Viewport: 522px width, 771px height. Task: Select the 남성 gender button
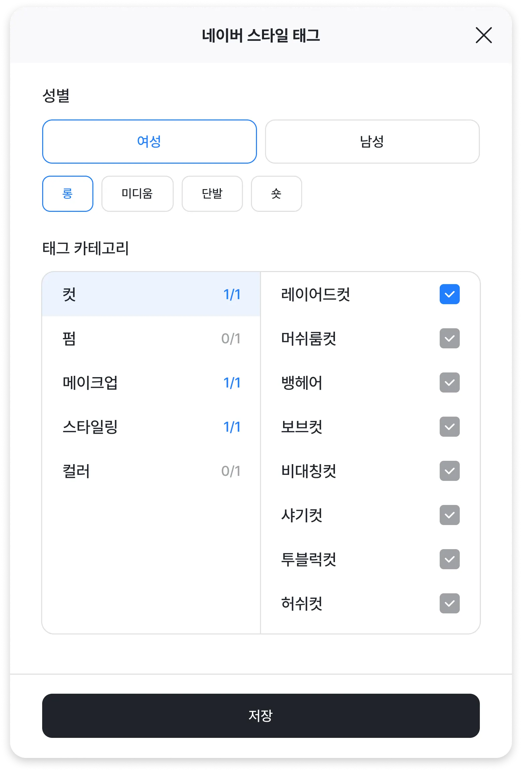[x=372, y=142]
